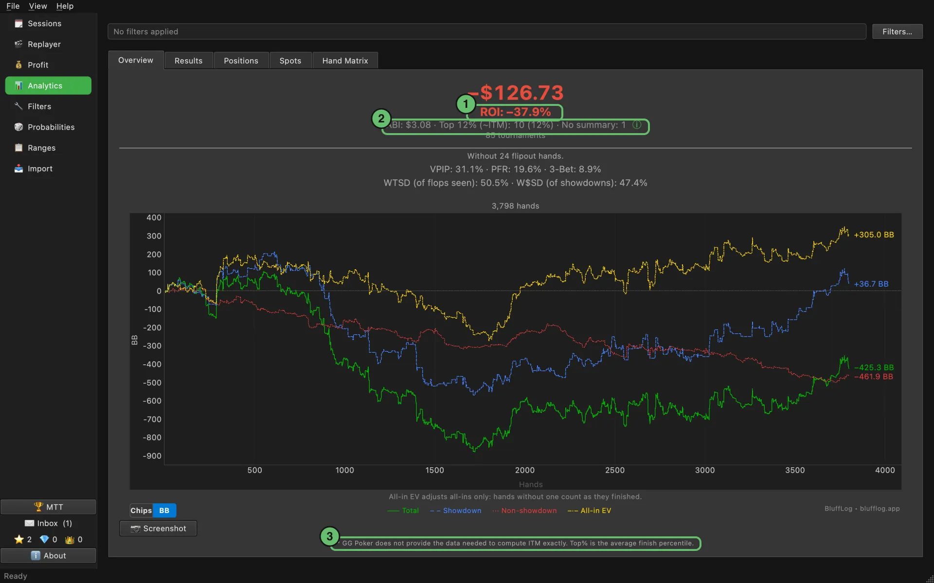This screenshot has width=934, height=583.
Task: Click the Inbox envelope icon
Action: tap(29, 523)
